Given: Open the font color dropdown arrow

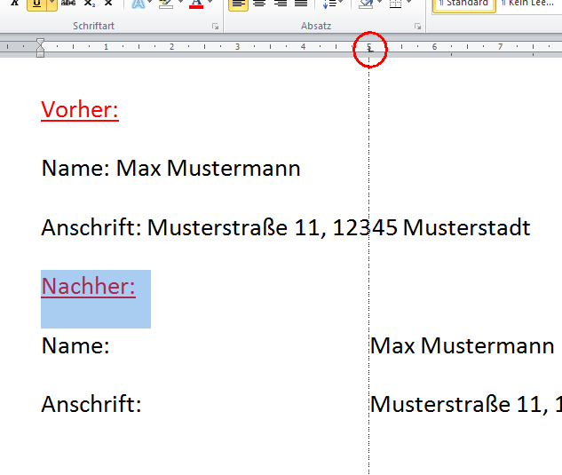Looking at the screenshot, I should [x=210, y=4].
